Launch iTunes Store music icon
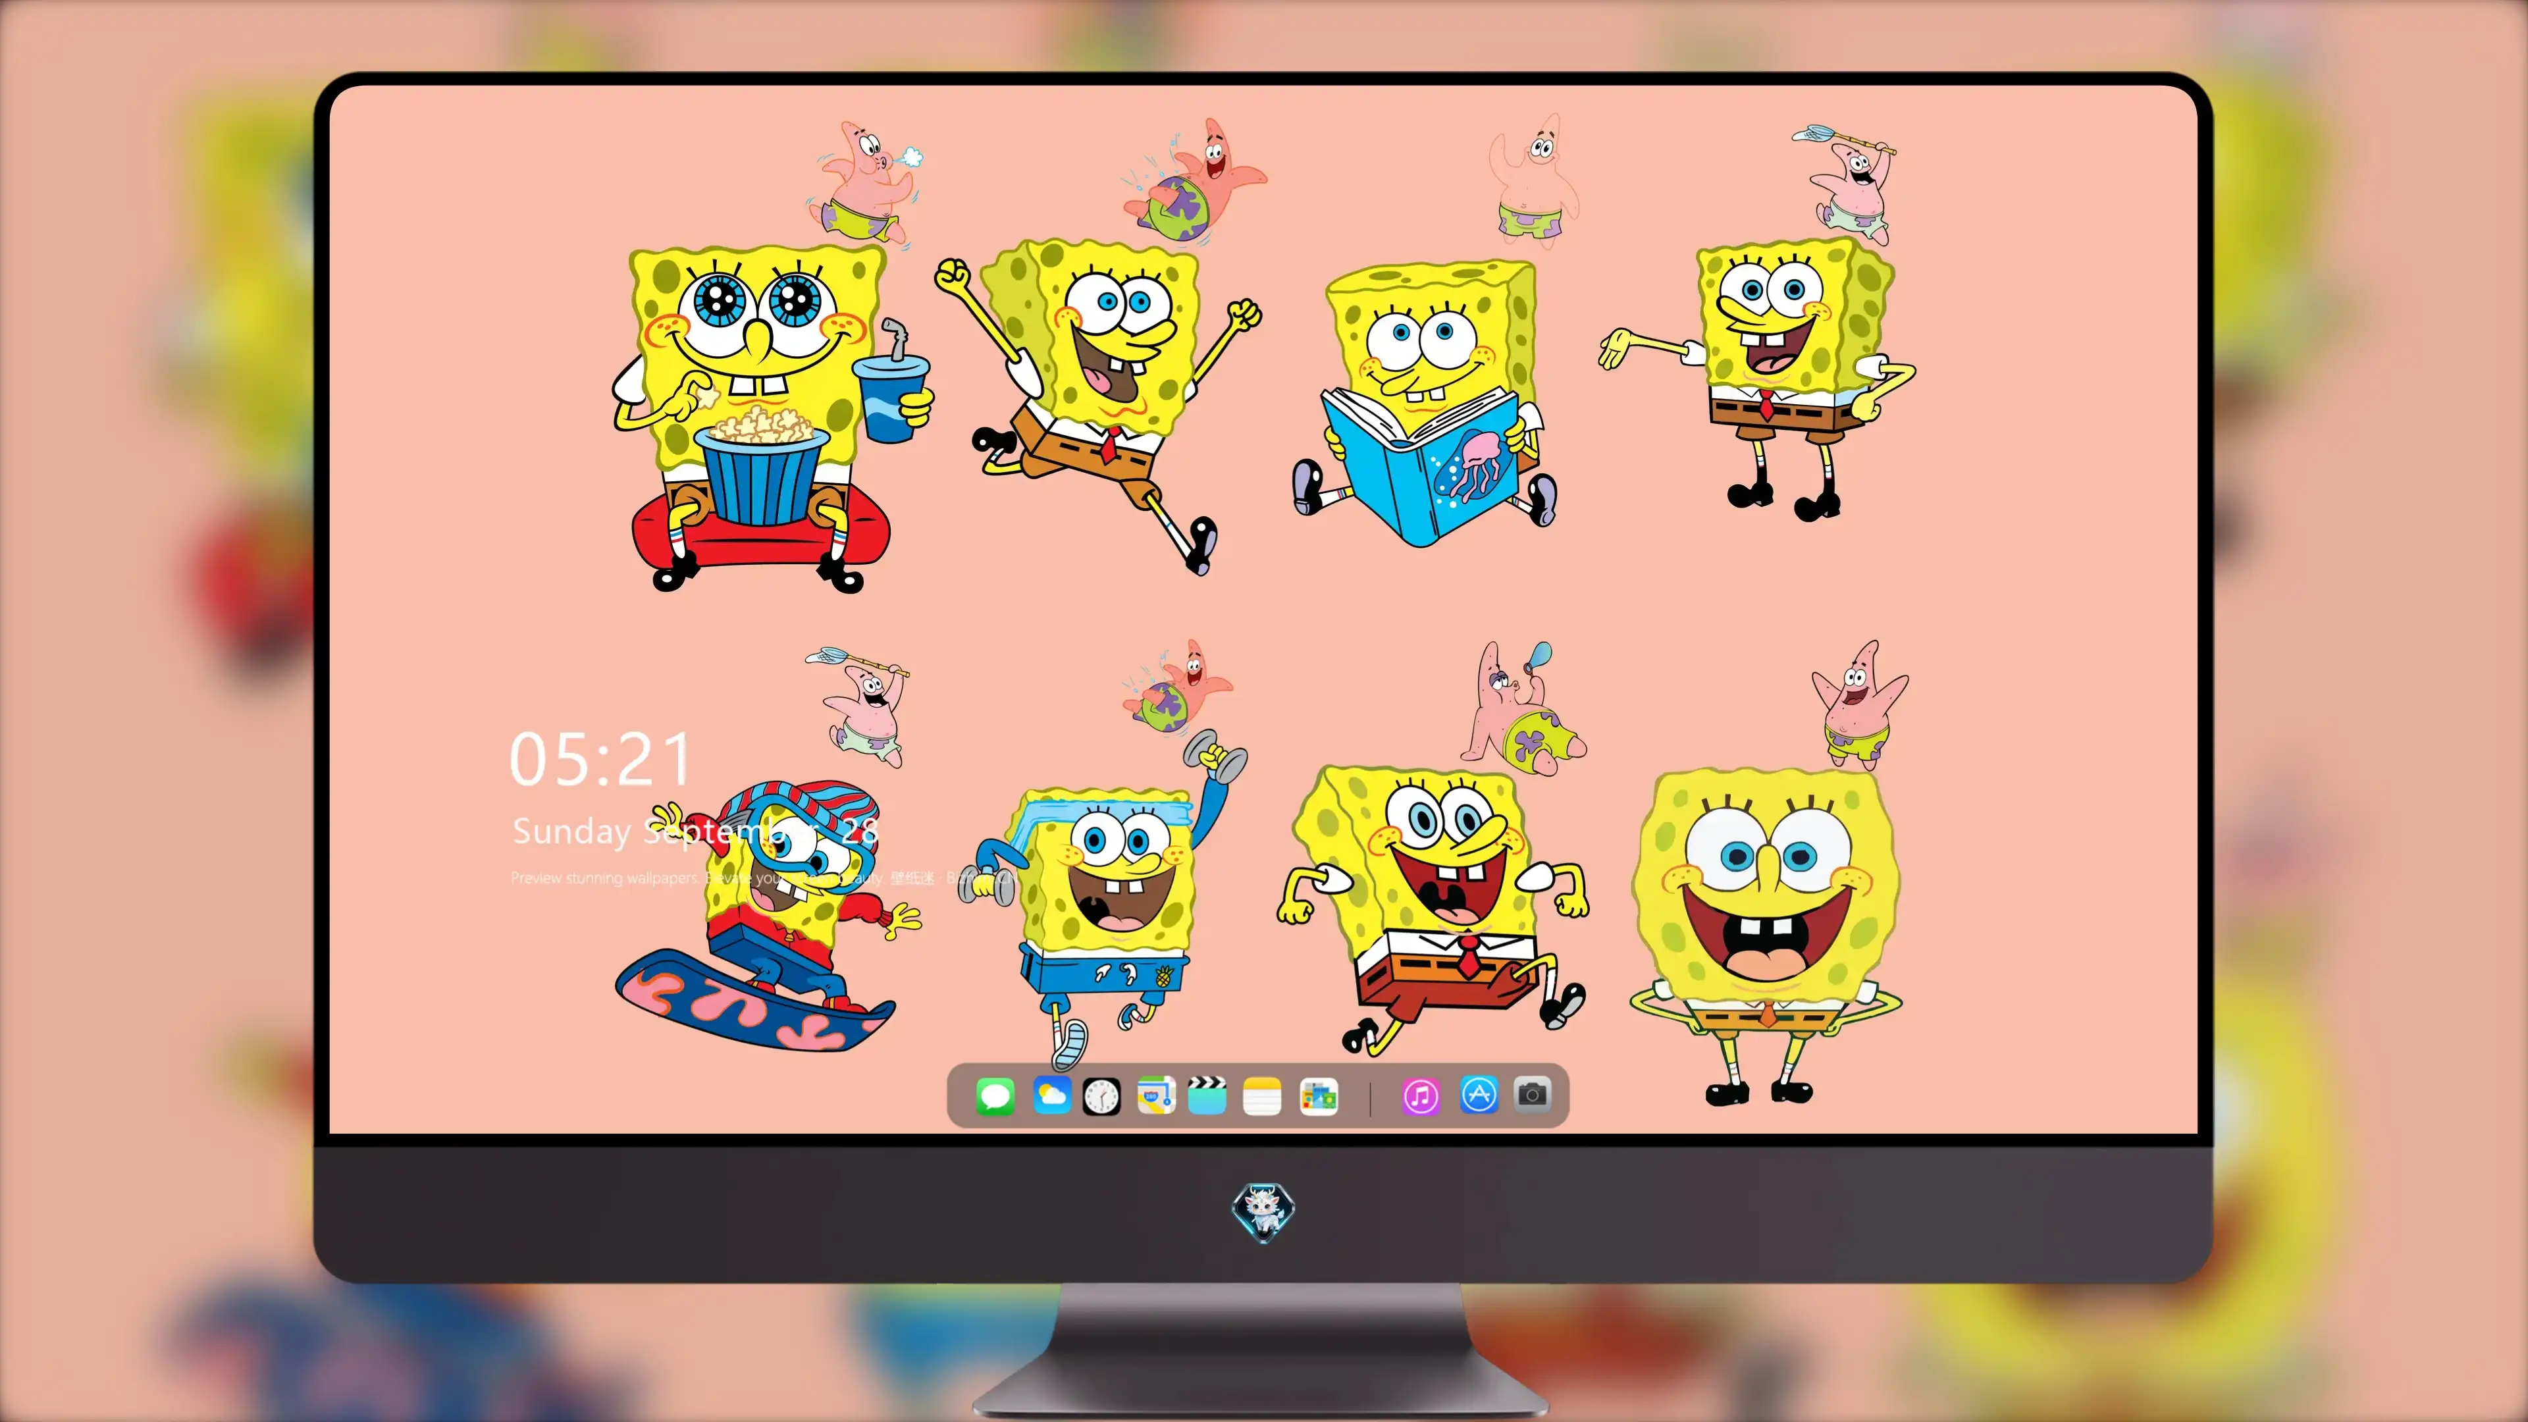 click(1421, 1095)
